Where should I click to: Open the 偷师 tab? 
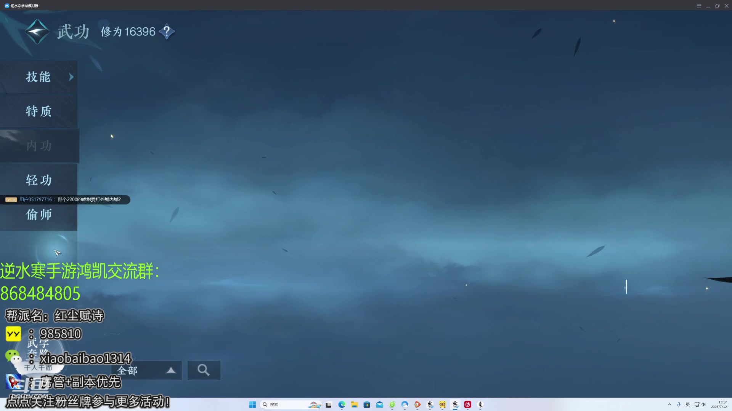(38, 215)
